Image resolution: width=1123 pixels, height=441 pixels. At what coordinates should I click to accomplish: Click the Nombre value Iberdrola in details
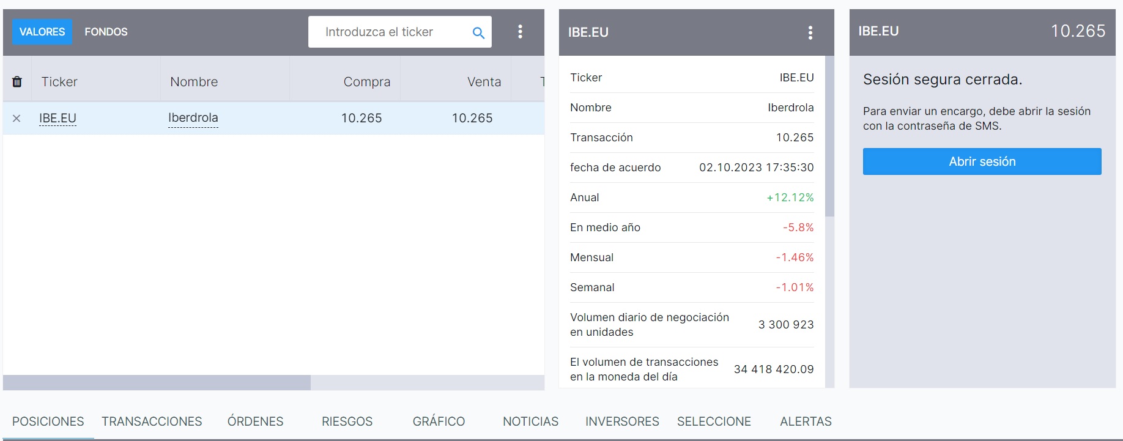[791, 108]
